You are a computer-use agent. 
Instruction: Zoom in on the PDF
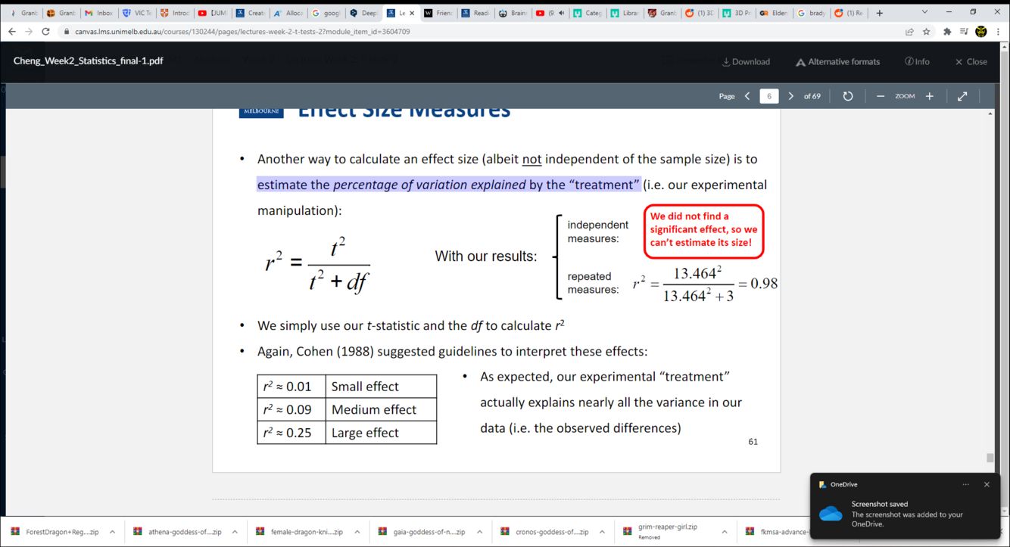930,96
